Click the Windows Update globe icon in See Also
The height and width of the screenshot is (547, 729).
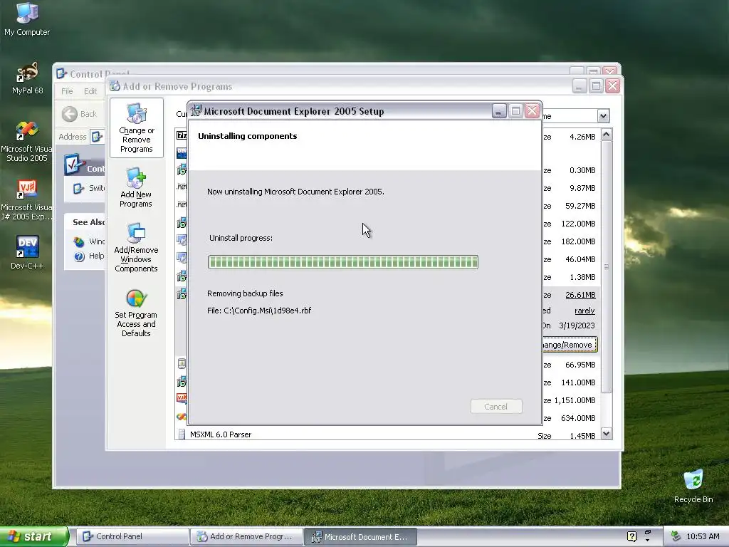pyautogui.click(x=79, y=241)
